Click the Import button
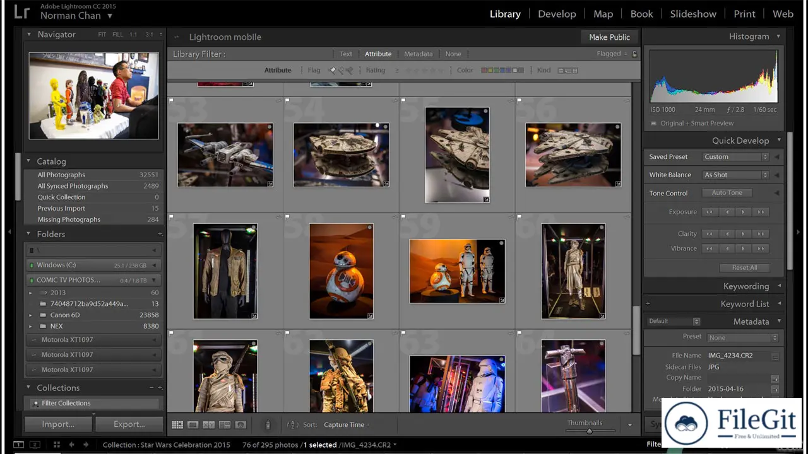The width and height of the screenshot is (808, 454). 58,424
